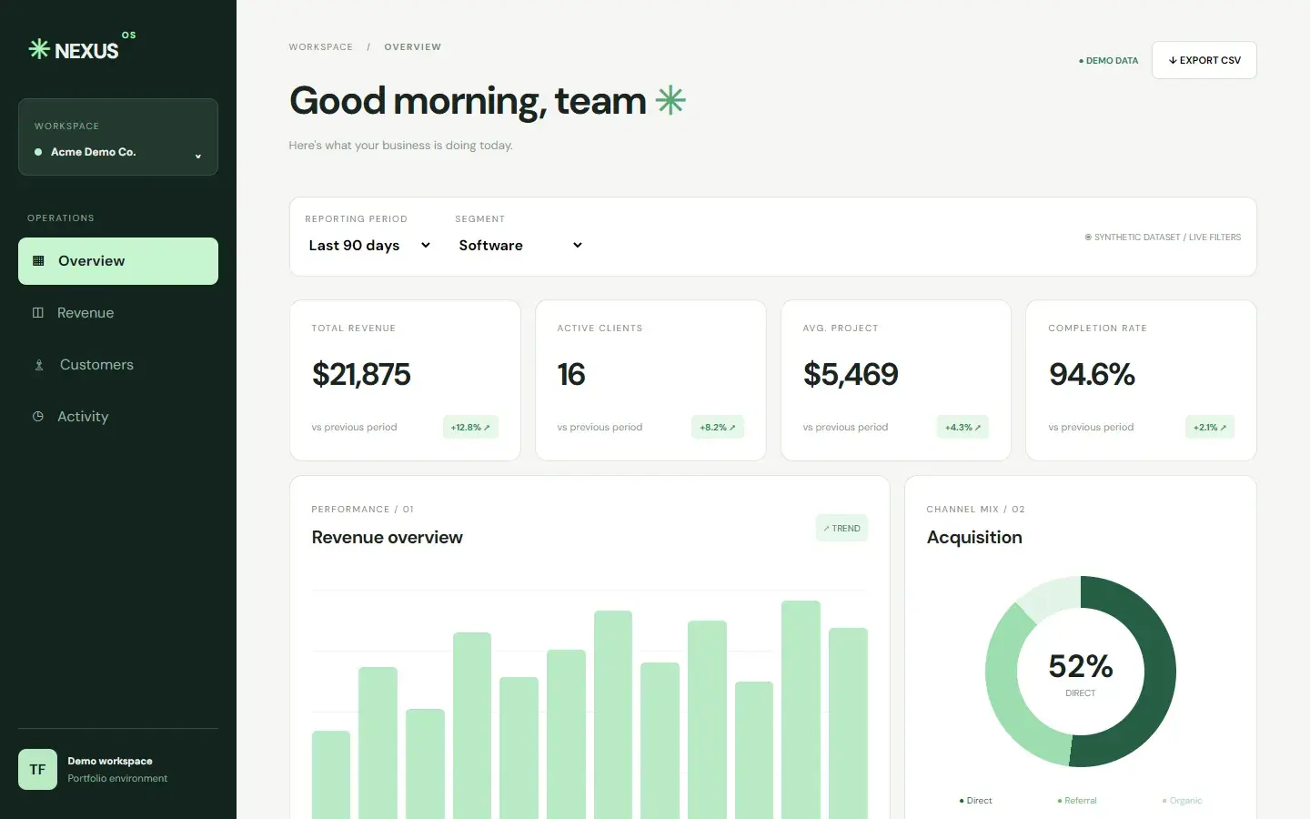
Task: Click the dark green Direct donut segment
Action: pyautogui.click(x=1159, y=672)
